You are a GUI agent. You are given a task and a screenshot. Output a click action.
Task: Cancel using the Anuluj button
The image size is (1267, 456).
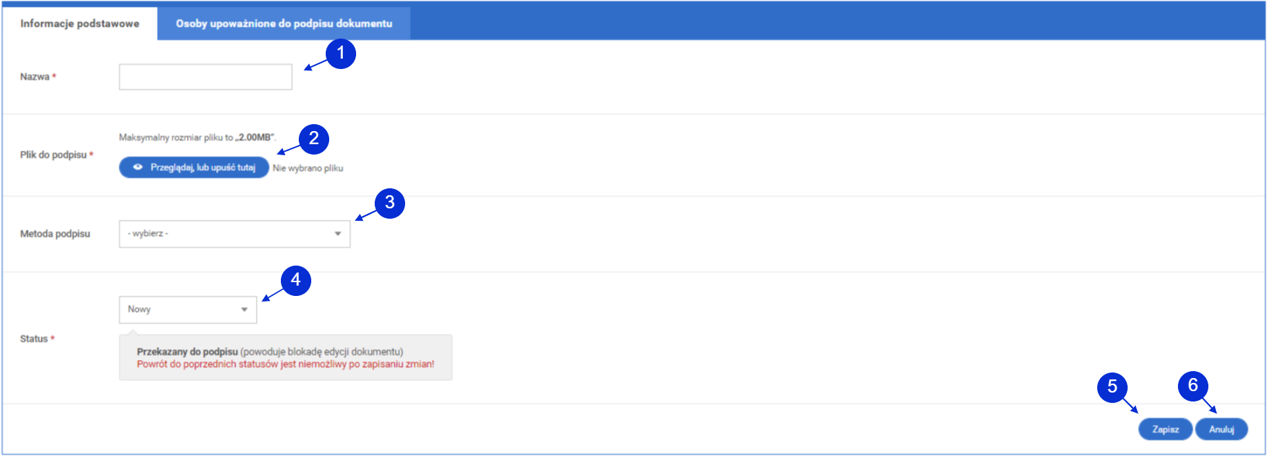tap(1221, 429)
